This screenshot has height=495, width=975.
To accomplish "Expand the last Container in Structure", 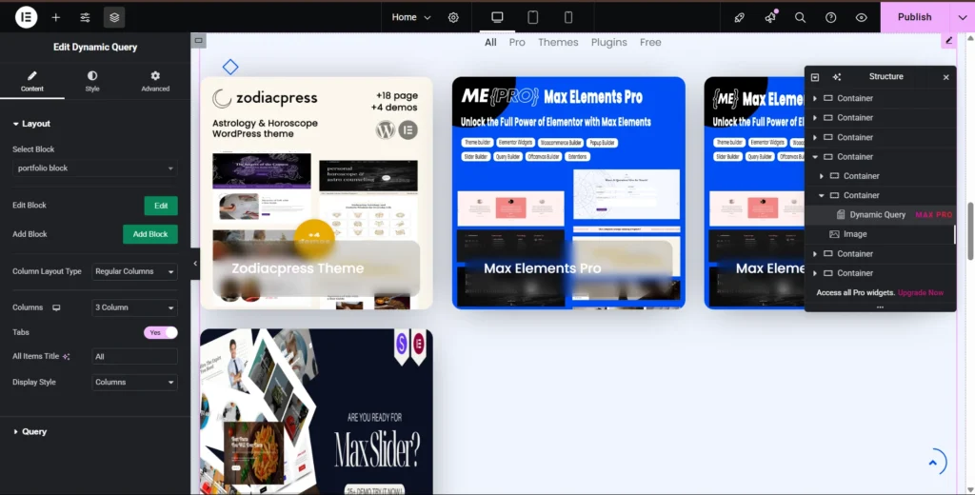I will point(815,273).
